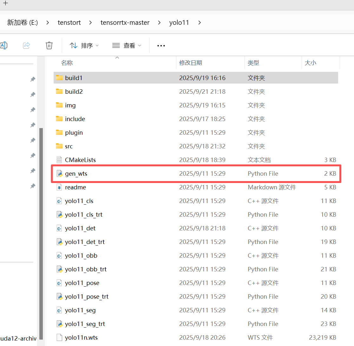Image resolution: width=354 pixels, height=346 pixels.
Task: Select the yolo11_pose C++ file icon
Action: tap(59, 283)
